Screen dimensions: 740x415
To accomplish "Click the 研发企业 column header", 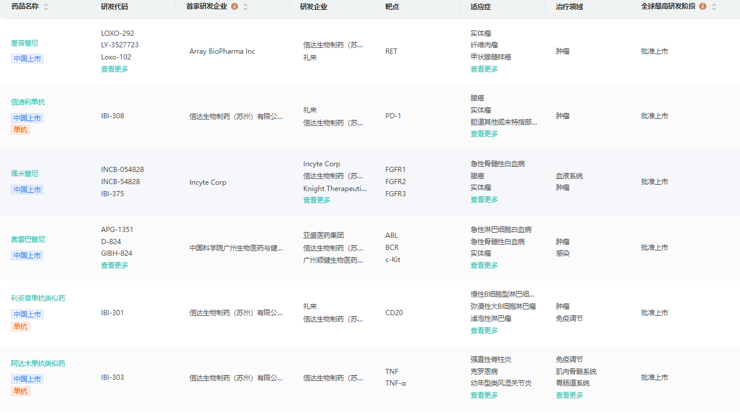I will click(x=314, y=7).
